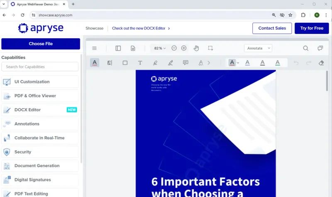Select the Pan hand tool

click(196, 48)
